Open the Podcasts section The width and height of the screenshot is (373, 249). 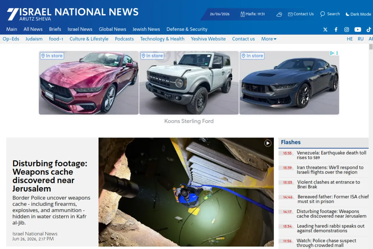pos(124,39)
